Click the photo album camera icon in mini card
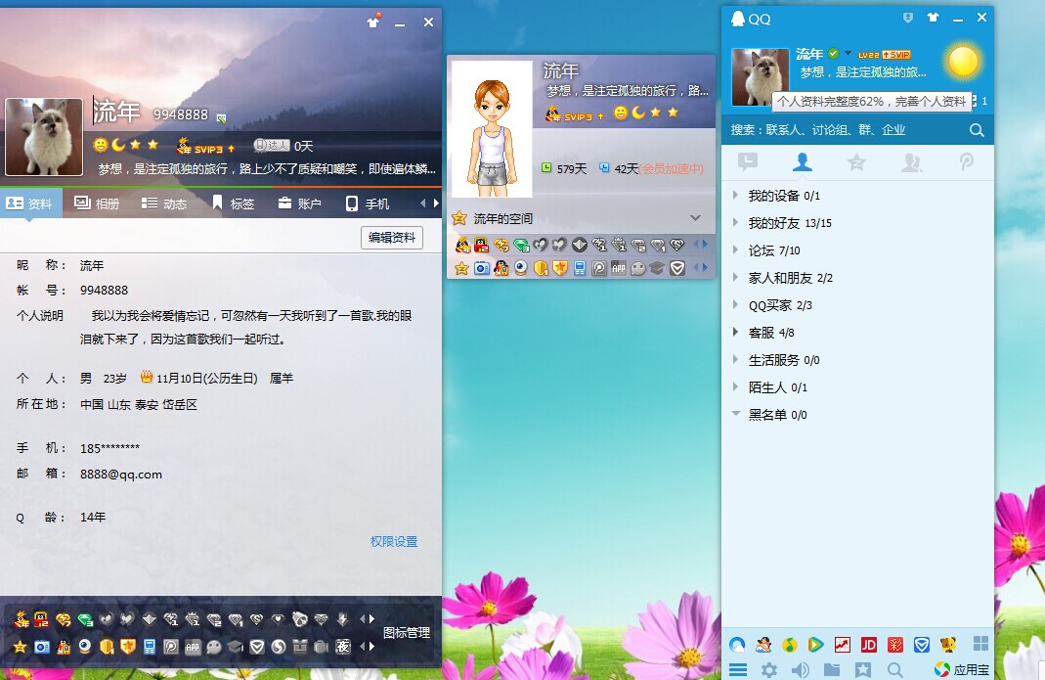Screen dimensions: 1045x680 click(x=482, y=268)
